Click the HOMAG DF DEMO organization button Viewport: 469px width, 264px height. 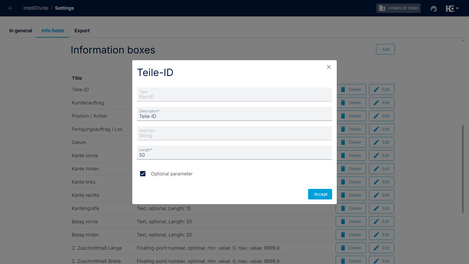pyautogui.click(x=398, y=8)
